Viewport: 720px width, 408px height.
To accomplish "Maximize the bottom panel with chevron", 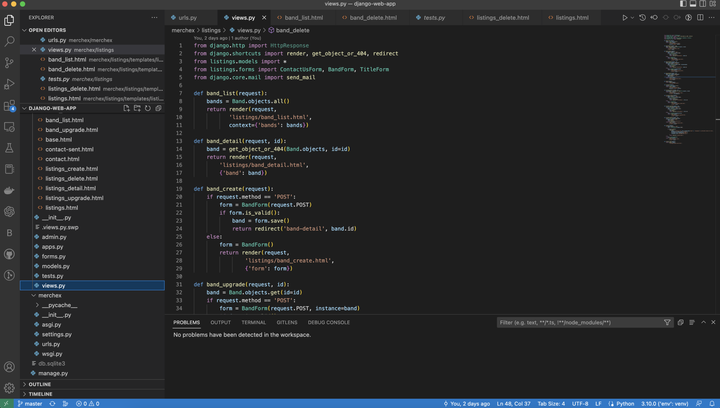I will tap(703, 323).
